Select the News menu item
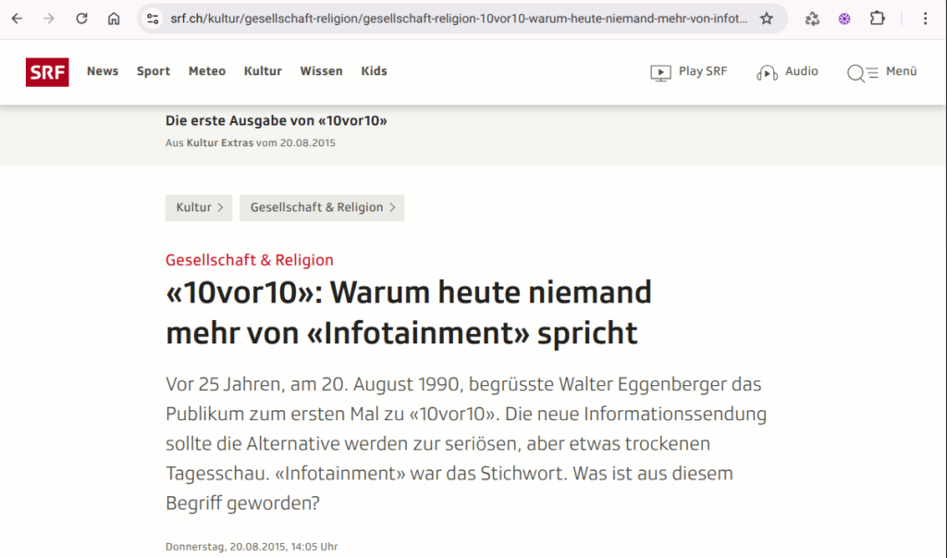 pyautogui.click(x=103, y=71)
